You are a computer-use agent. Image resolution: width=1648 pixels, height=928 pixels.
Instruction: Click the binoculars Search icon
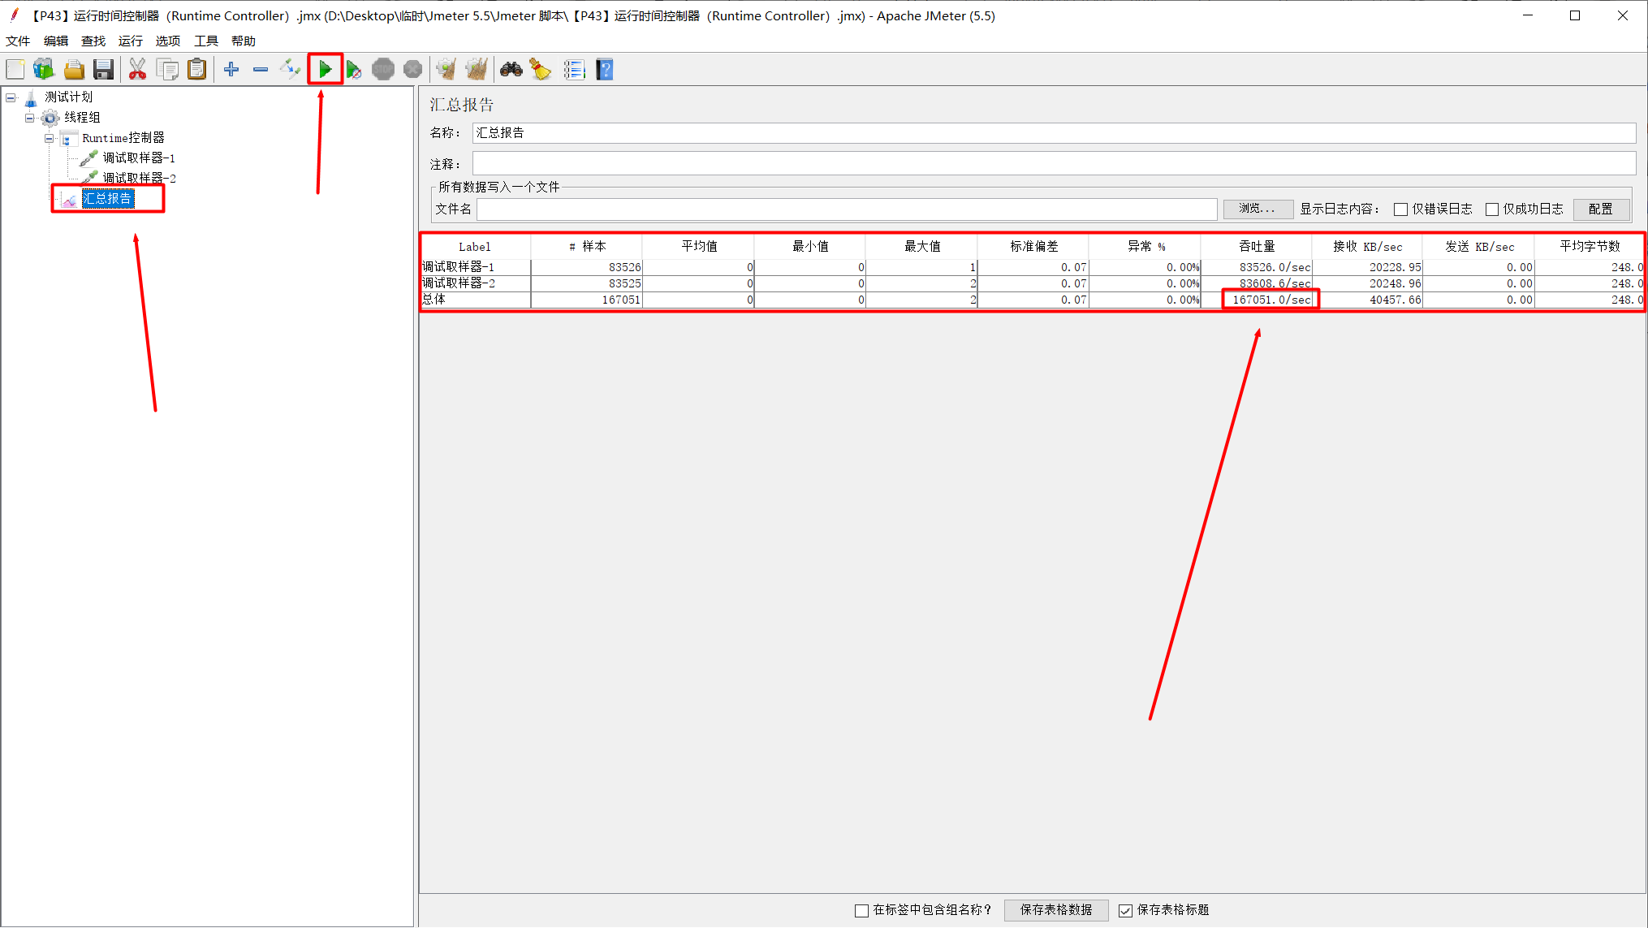(x=511, y=70)
